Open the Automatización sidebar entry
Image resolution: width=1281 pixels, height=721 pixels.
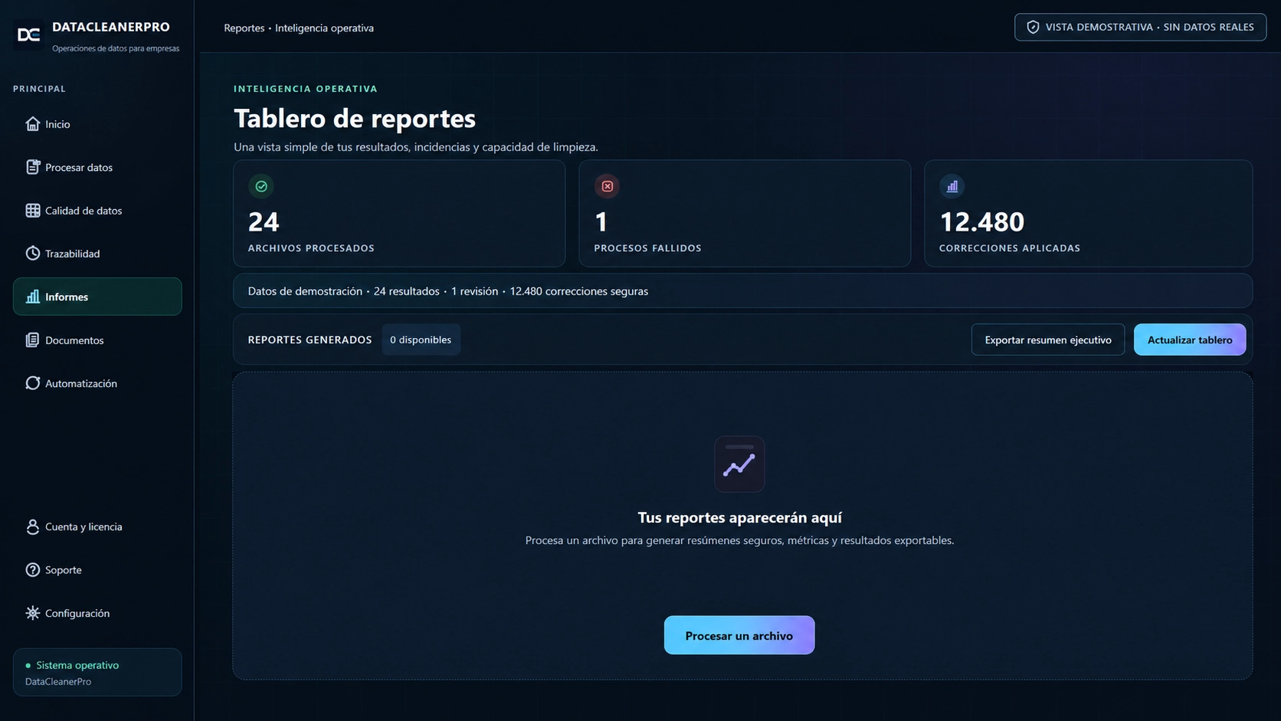click(97, 383)
